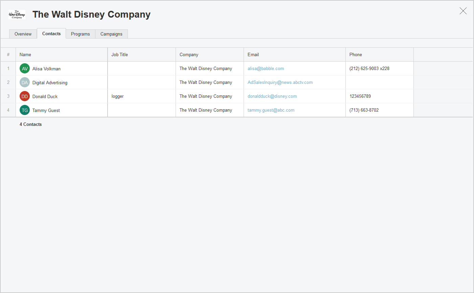Screen dimensions: 474x293
Task: Switch to the Overview tab
Action: coord(23,34)
